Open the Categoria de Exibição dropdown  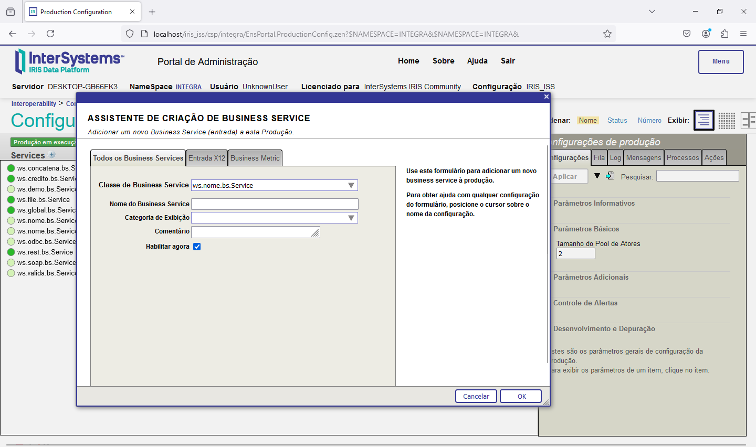[x=351, y=218]
